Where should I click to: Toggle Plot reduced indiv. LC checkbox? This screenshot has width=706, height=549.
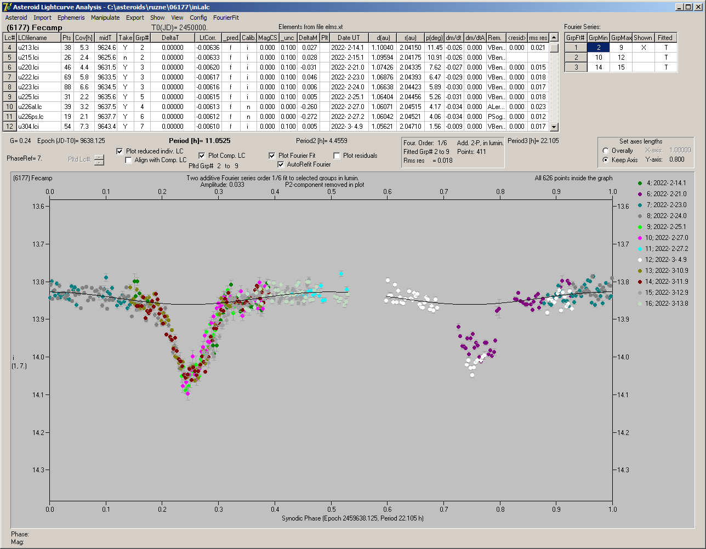(x=120, y=151)
